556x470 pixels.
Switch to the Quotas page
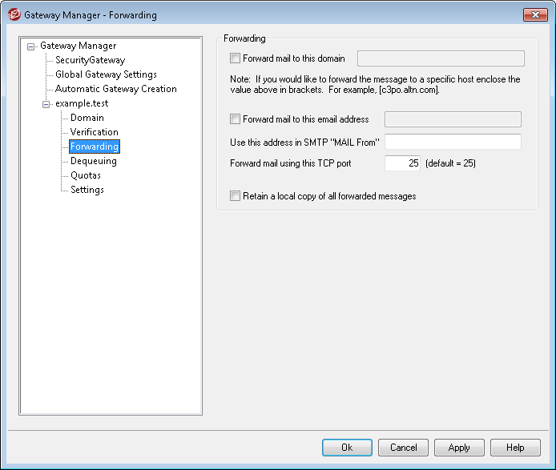click(x=85, y=175)
